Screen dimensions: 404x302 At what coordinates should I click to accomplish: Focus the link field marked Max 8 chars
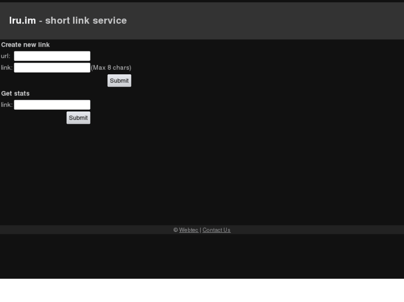pos(52,68)
